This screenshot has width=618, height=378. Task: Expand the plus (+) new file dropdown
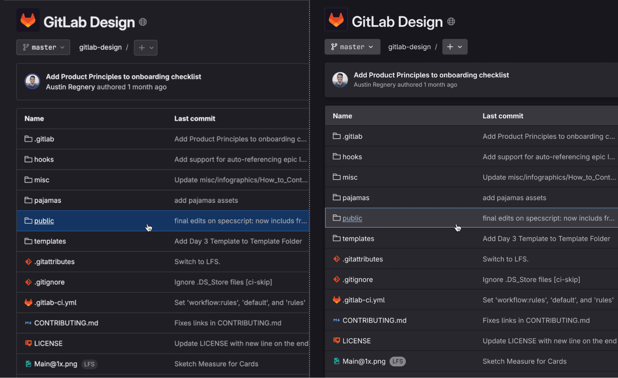pos(145,47)
